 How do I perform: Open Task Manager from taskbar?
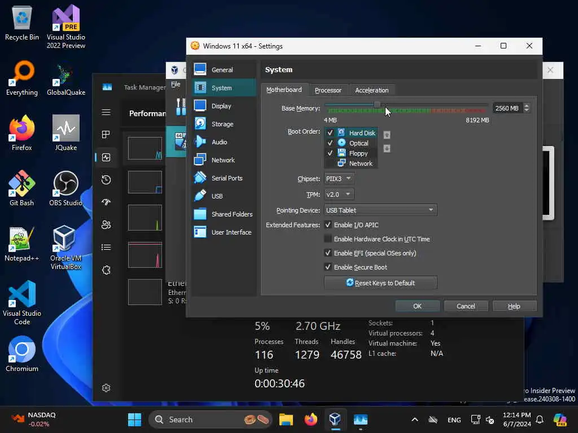(360, 419)
